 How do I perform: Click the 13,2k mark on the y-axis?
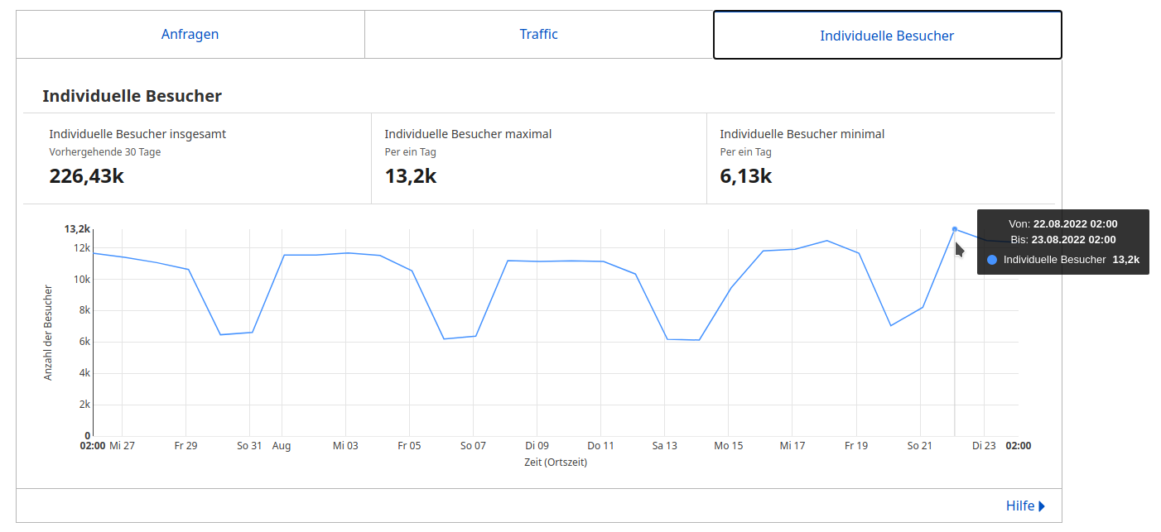(75, 230)
